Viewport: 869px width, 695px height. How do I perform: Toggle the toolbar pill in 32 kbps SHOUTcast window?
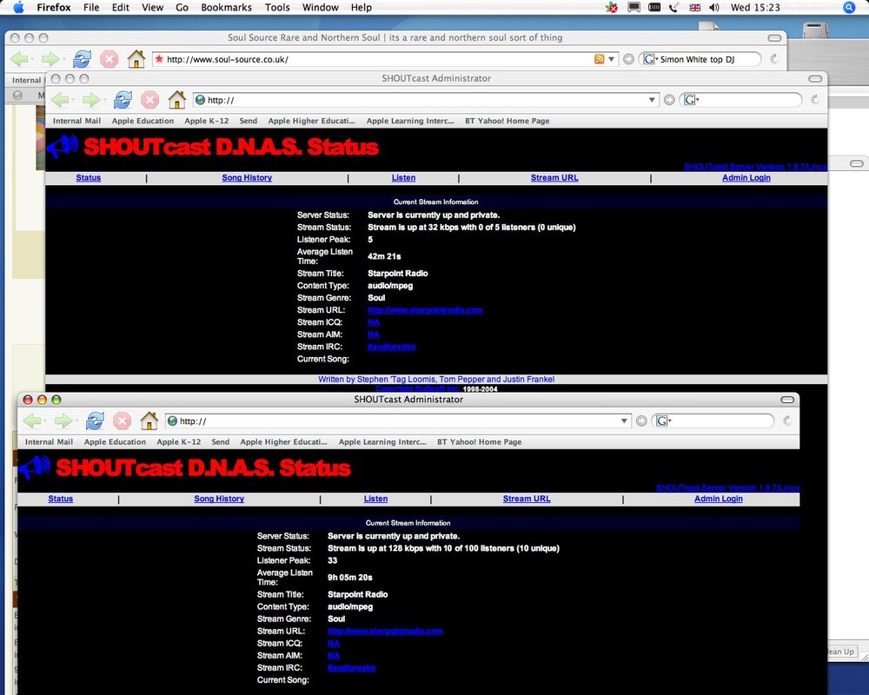[x=815, y=79]
